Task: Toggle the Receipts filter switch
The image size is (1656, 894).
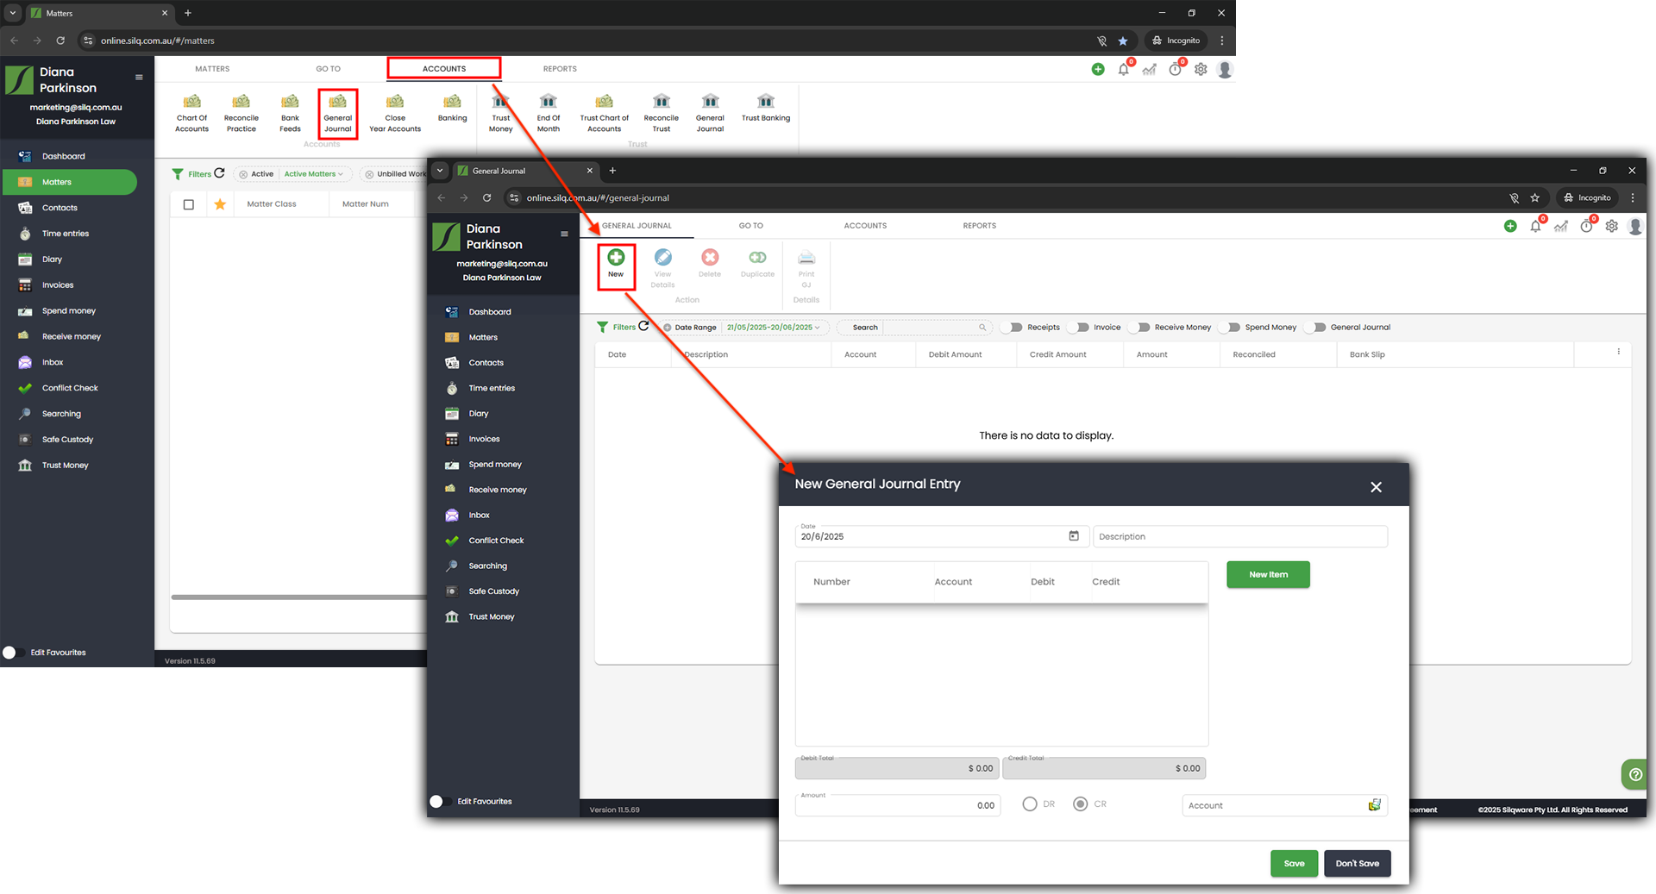Action: 1013,328
